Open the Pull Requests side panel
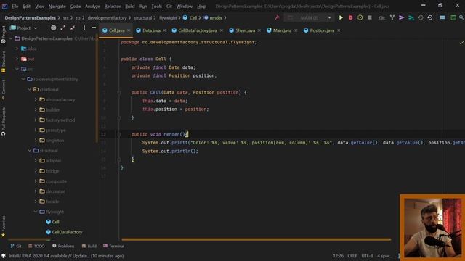This screenshot has width=465, height=261. tap(3, 122)
